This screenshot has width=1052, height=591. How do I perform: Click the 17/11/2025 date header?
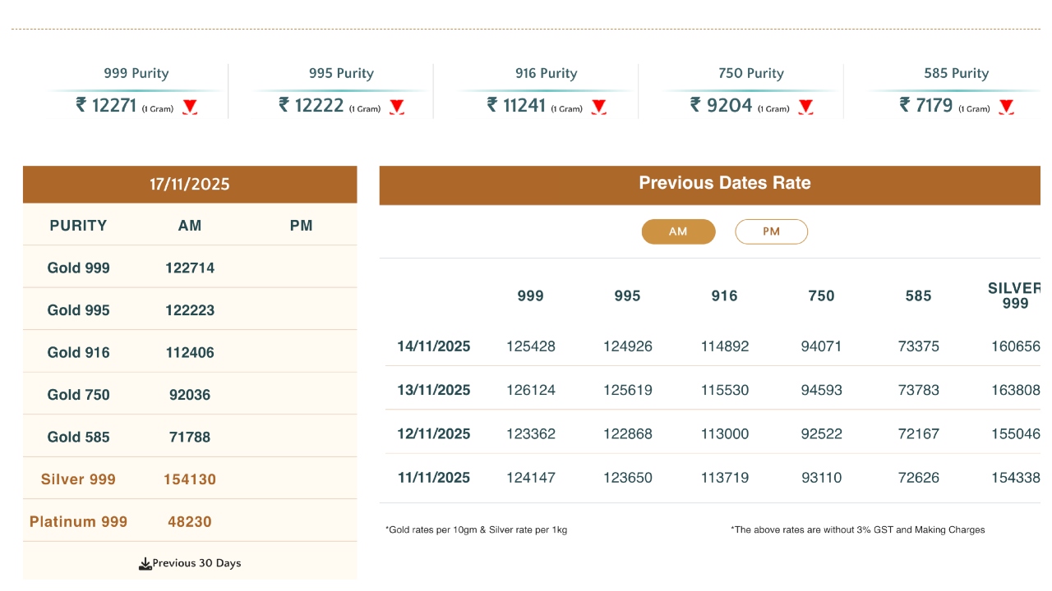tap(190, 185)
